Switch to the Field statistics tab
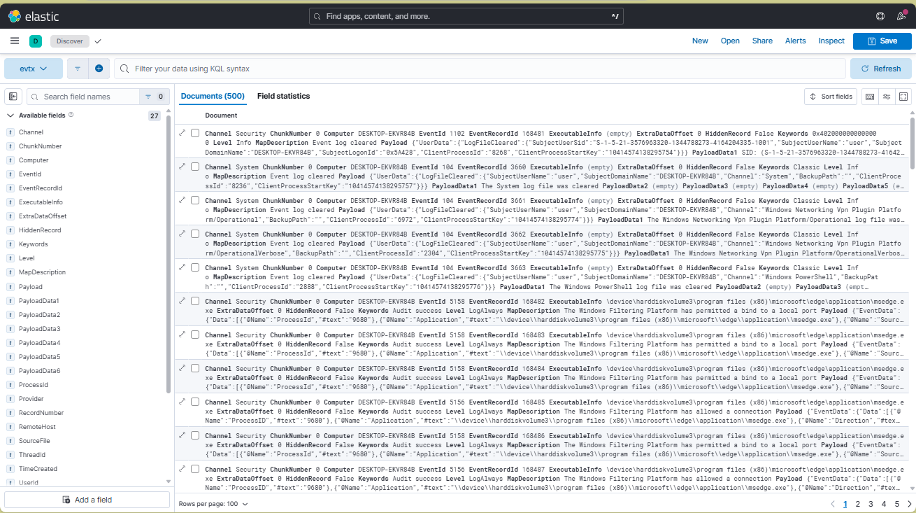This screenshot has width=916, height=513. [283, 96]
